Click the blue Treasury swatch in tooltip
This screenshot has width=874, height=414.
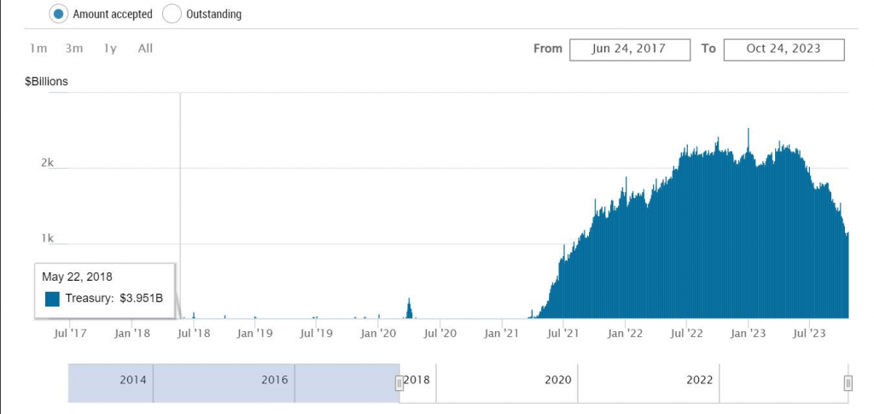[52, 299]
